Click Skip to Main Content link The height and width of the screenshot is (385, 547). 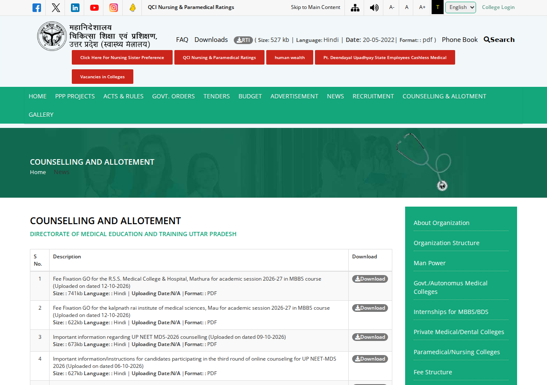(x=315, y=7)
